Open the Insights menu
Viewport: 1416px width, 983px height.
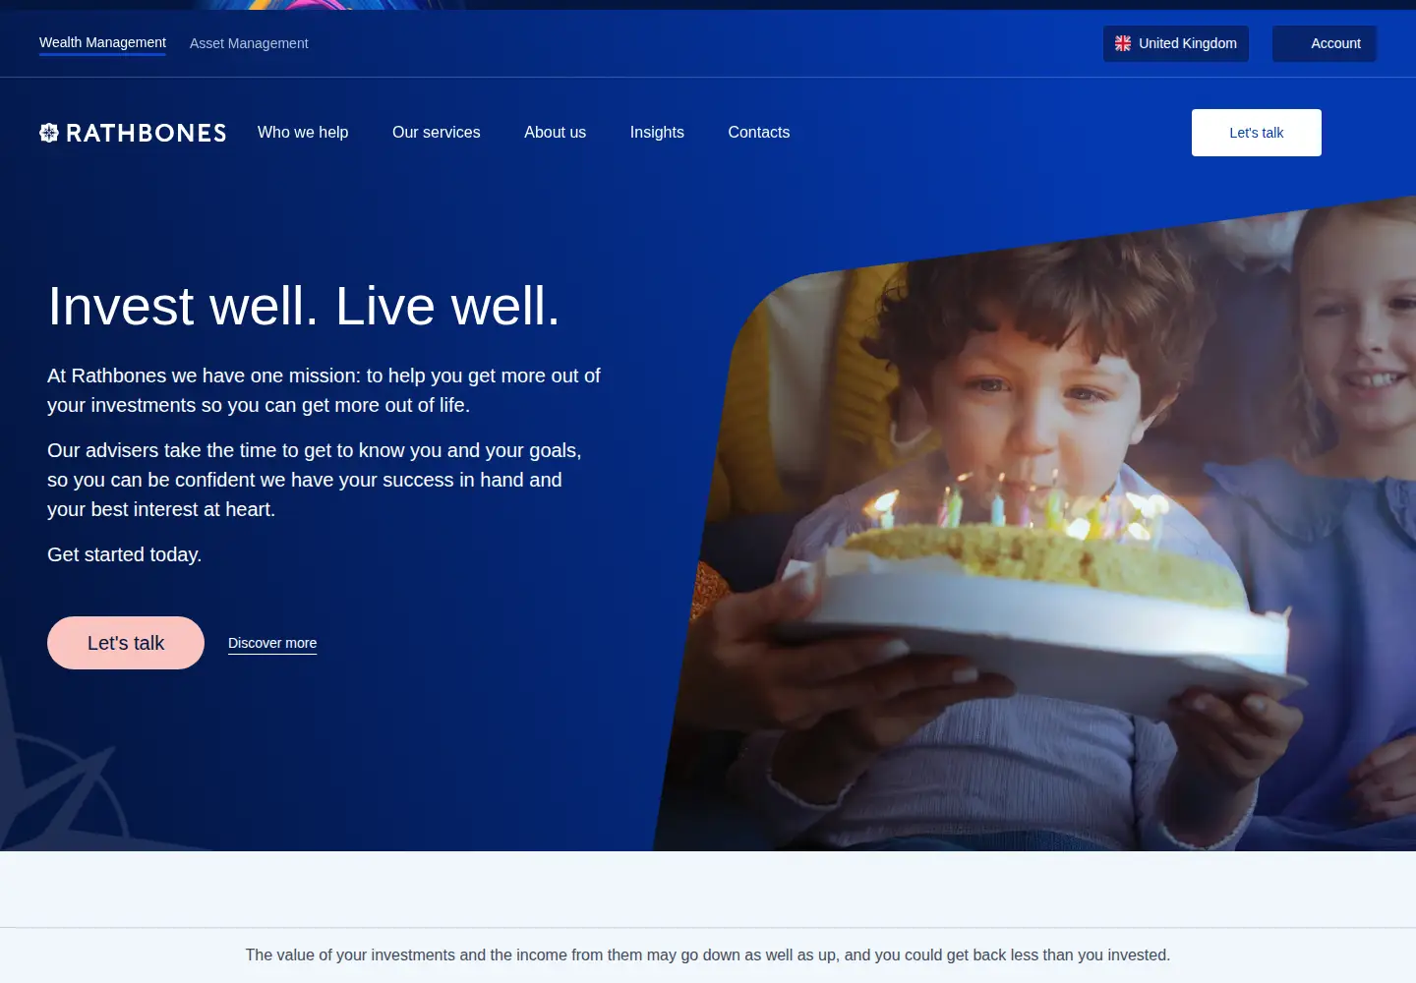point(657,133)
